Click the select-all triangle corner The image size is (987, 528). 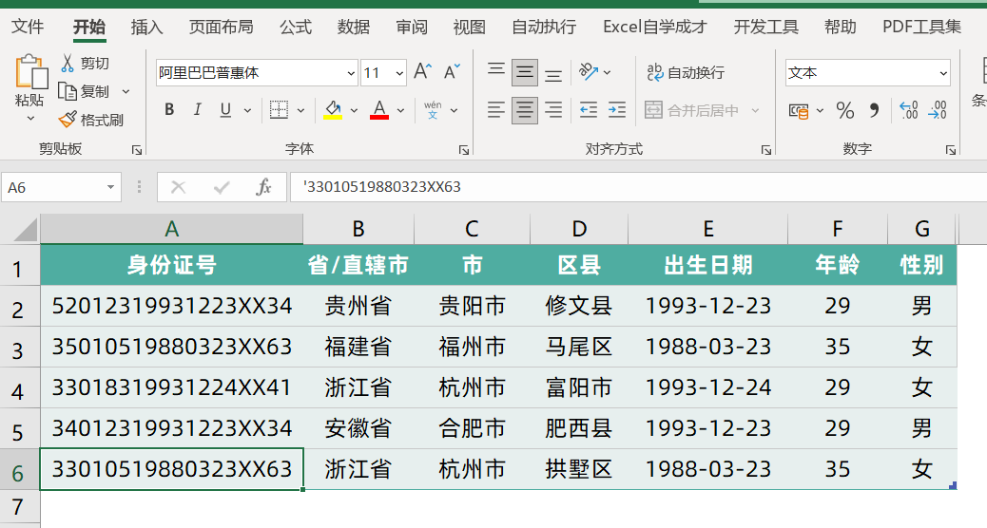click(26, 230)
